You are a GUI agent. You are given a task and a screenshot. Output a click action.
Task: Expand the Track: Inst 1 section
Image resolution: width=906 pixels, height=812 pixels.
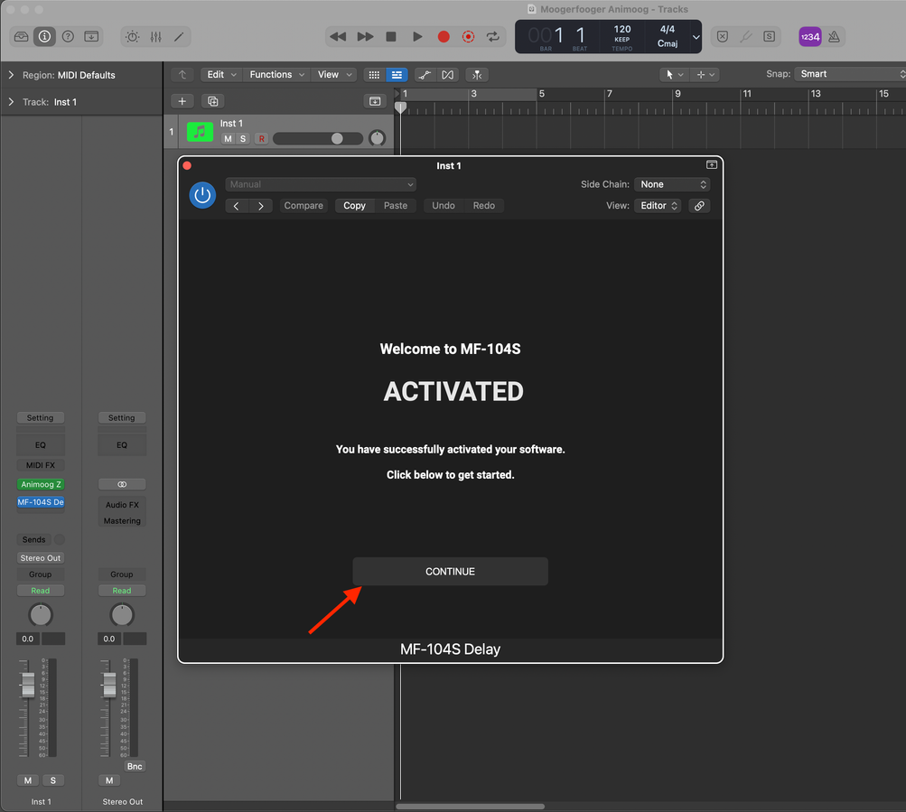tap(11, 102)
